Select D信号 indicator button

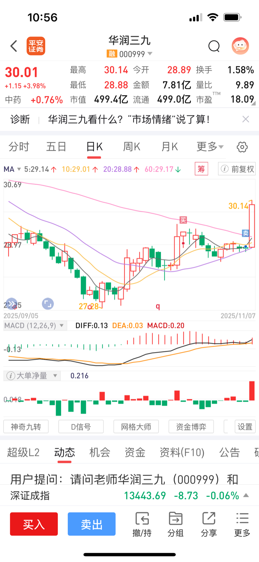coord(81,427)
